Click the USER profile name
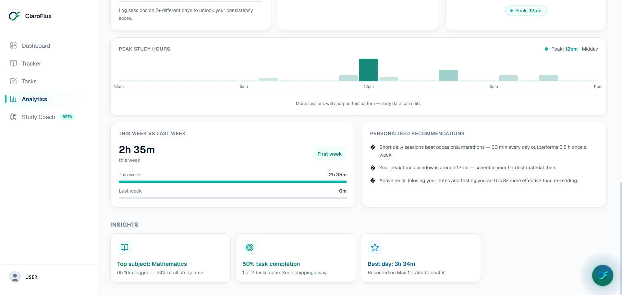 [x=31, y=277]
